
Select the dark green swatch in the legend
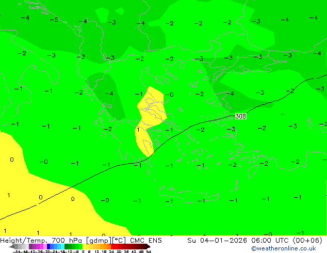pos(66,246)
